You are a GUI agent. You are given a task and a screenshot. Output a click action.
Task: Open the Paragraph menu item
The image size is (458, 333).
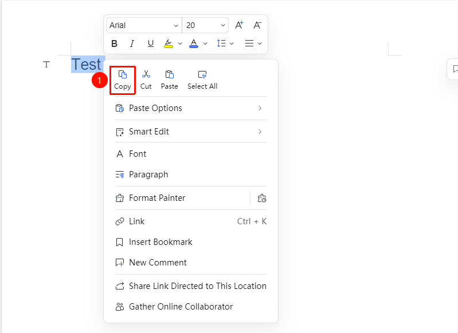tap(191, 175)
